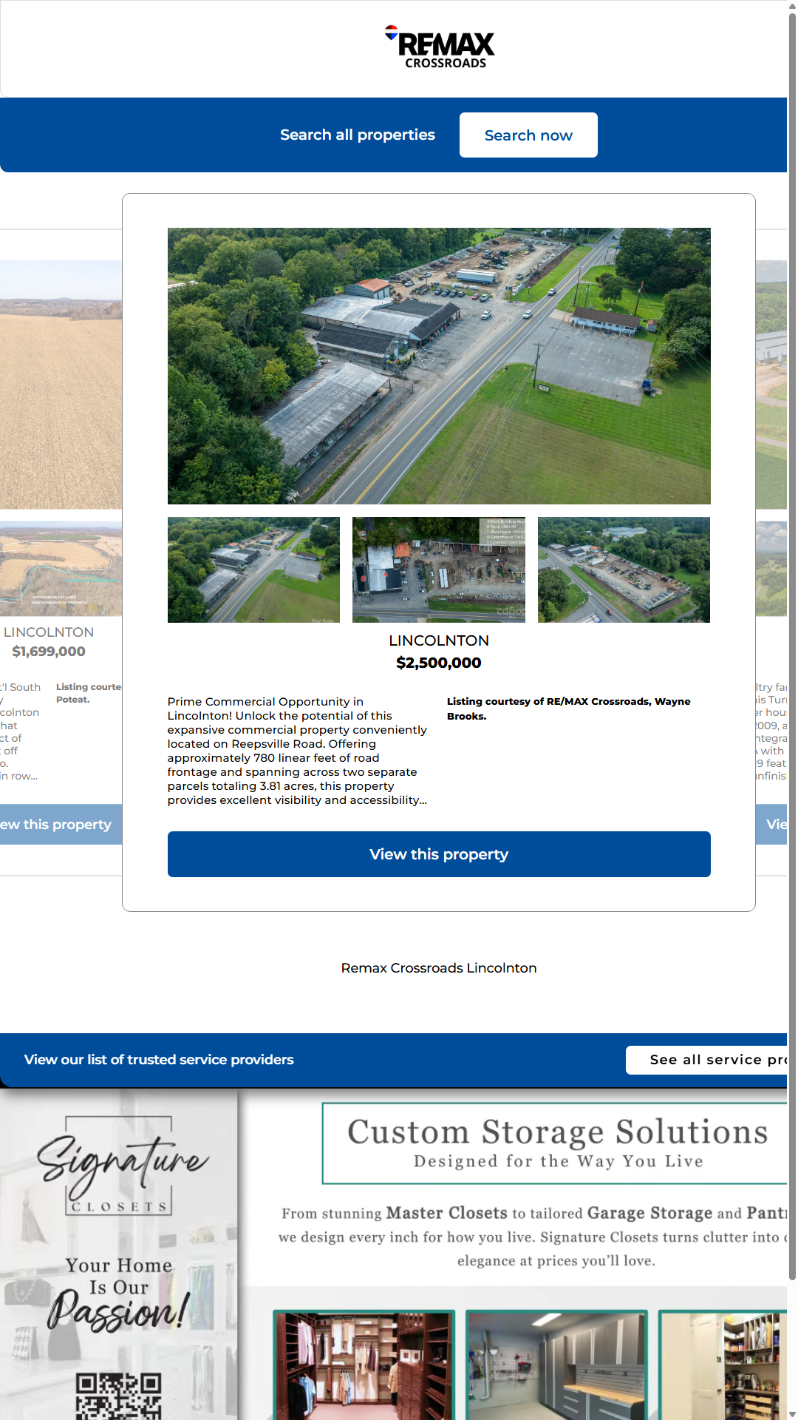Click the Signature Closets logo
Screen dimensions: 798x1420
pyautogui.click(x=120, y=1166)
